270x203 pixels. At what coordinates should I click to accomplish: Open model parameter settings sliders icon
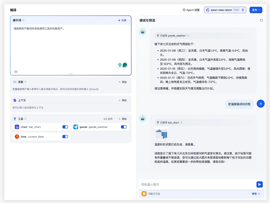243,10
